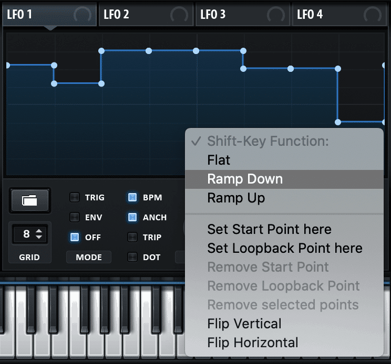391x364 pixels.
Task: Click the grid size value field
Action: [29, 234]
